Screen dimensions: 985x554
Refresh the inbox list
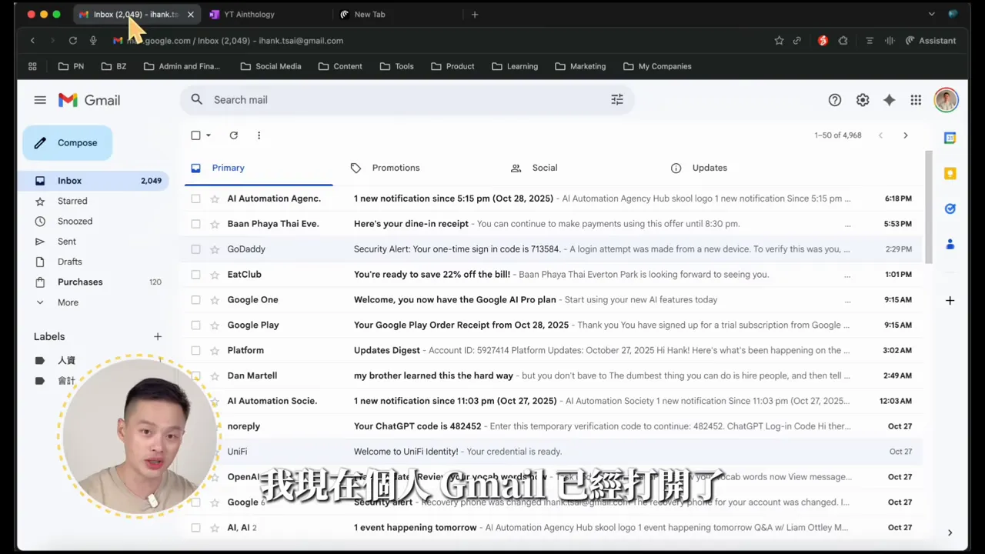[x=234, y=135]
